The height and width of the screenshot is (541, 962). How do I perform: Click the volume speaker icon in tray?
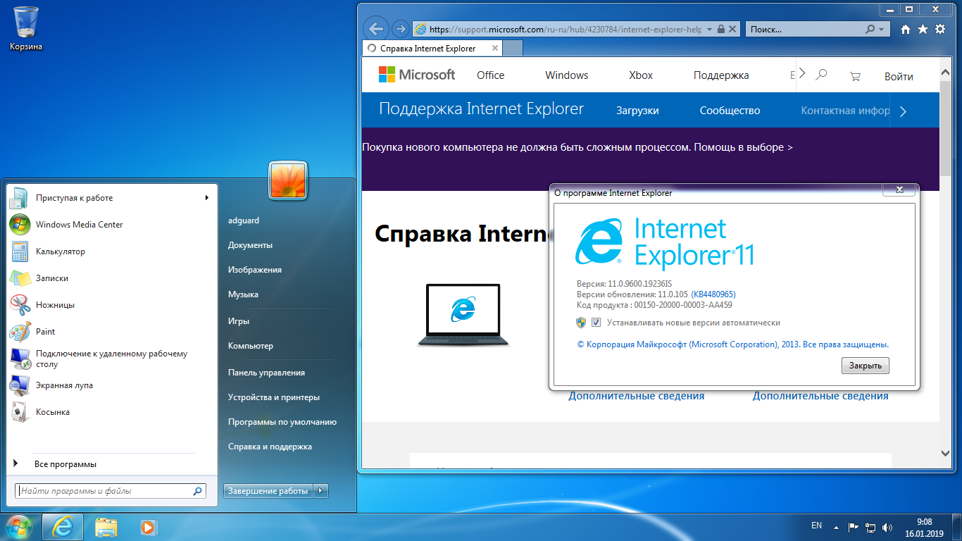[887, 527]
